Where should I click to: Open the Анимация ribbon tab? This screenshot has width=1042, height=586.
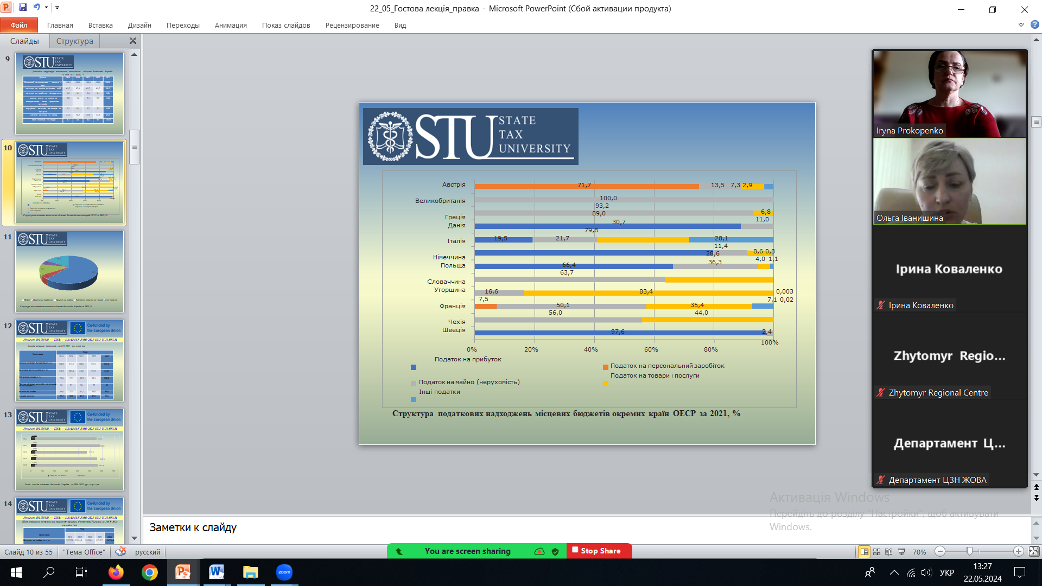pos(231,25)
